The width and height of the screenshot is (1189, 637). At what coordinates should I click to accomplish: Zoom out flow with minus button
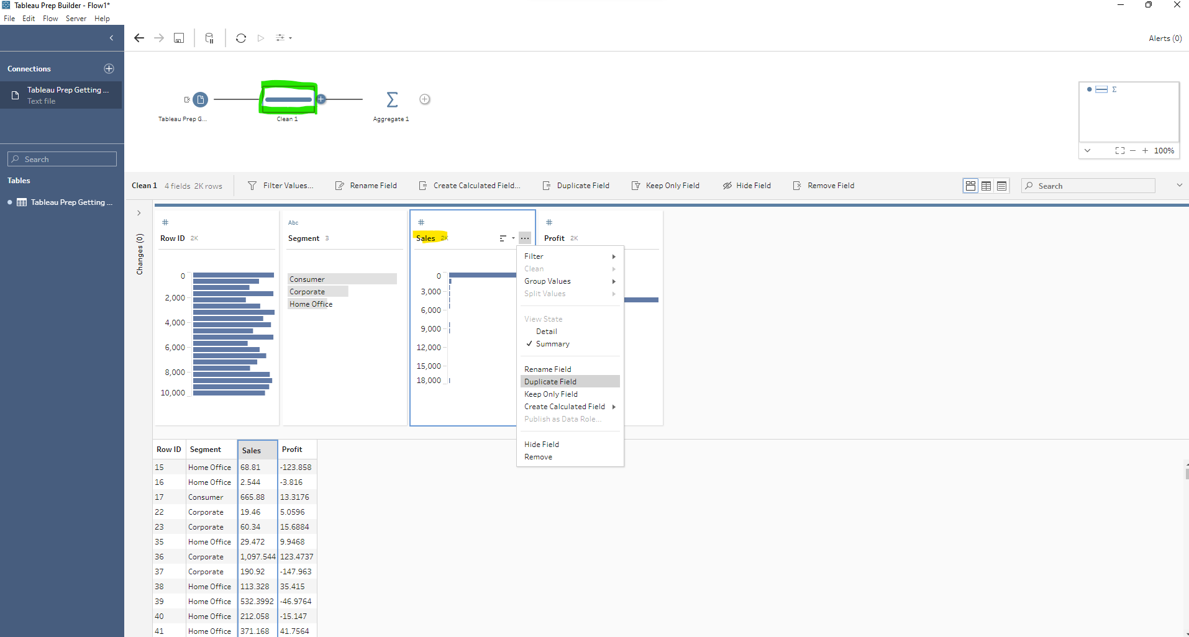point(1132,150)
